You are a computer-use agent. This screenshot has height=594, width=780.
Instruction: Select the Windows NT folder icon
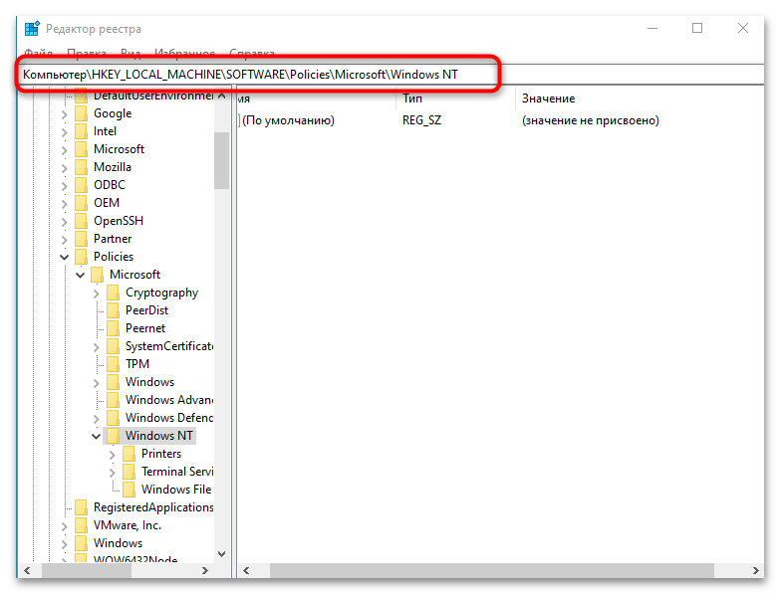point(113,436)
